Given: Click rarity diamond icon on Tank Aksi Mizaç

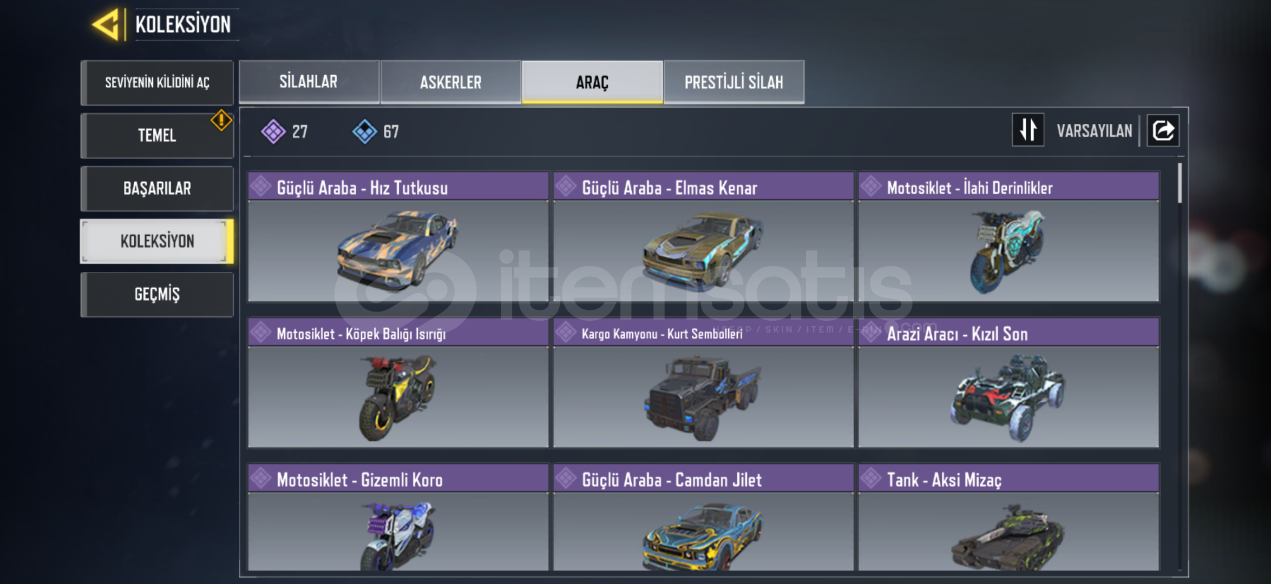Looking at the screenshot, I should (871, 479).
